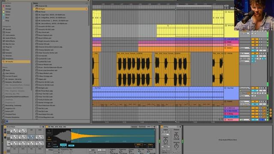Screen dimensions: 274x154
Task: Switch to the Controls tab in Simpler
Action: coord(142,127)
